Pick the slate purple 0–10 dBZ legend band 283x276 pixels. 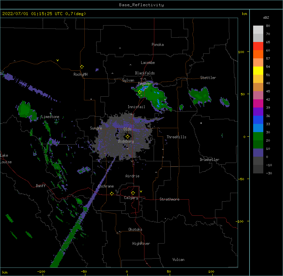tap(258, 153)
